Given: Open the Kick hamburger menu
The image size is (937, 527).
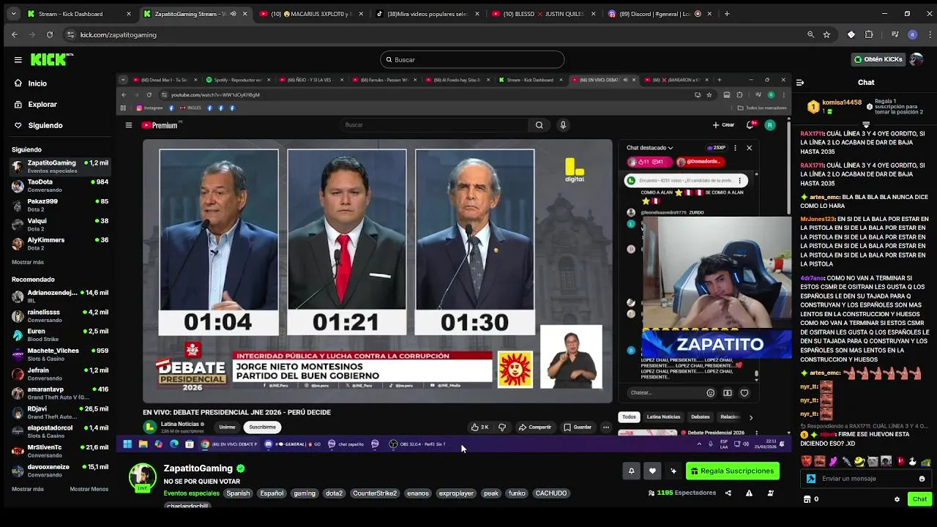Looking at the screenshot, I should [18, 60].
